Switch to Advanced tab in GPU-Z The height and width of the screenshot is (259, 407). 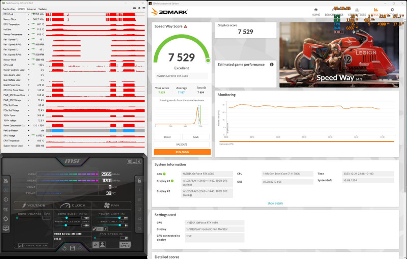pyautogui.click(x=32, y=9)
